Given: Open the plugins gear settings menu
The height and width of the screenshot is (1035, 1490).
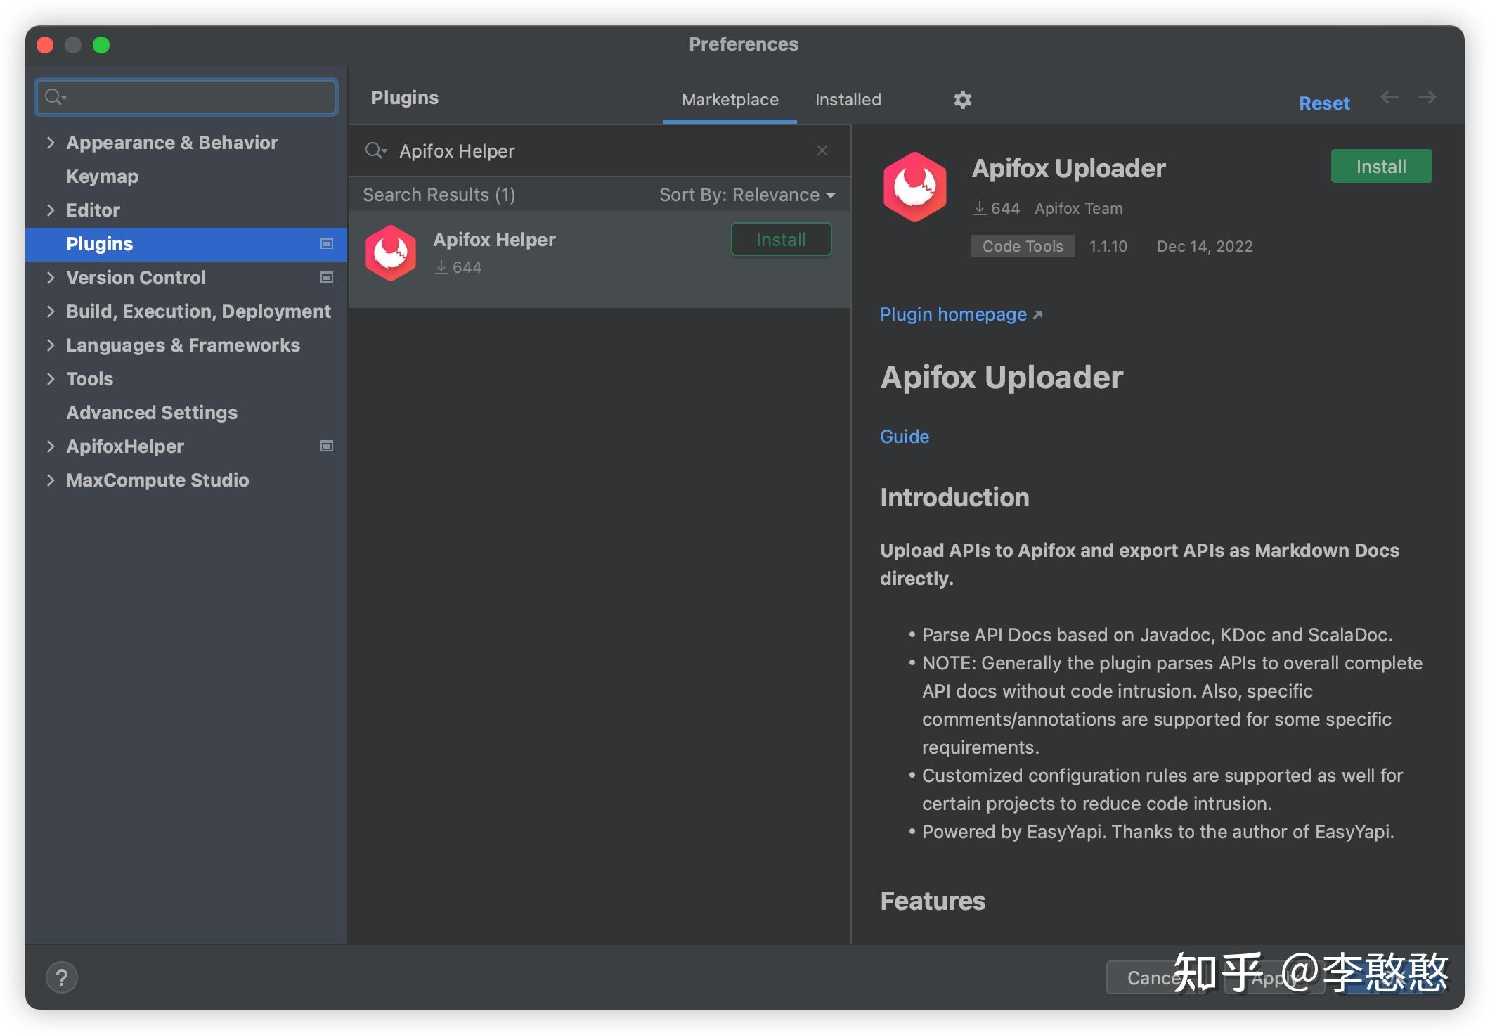Looking at the screenshot, I should pyautogui.click(x=962, y=99).
